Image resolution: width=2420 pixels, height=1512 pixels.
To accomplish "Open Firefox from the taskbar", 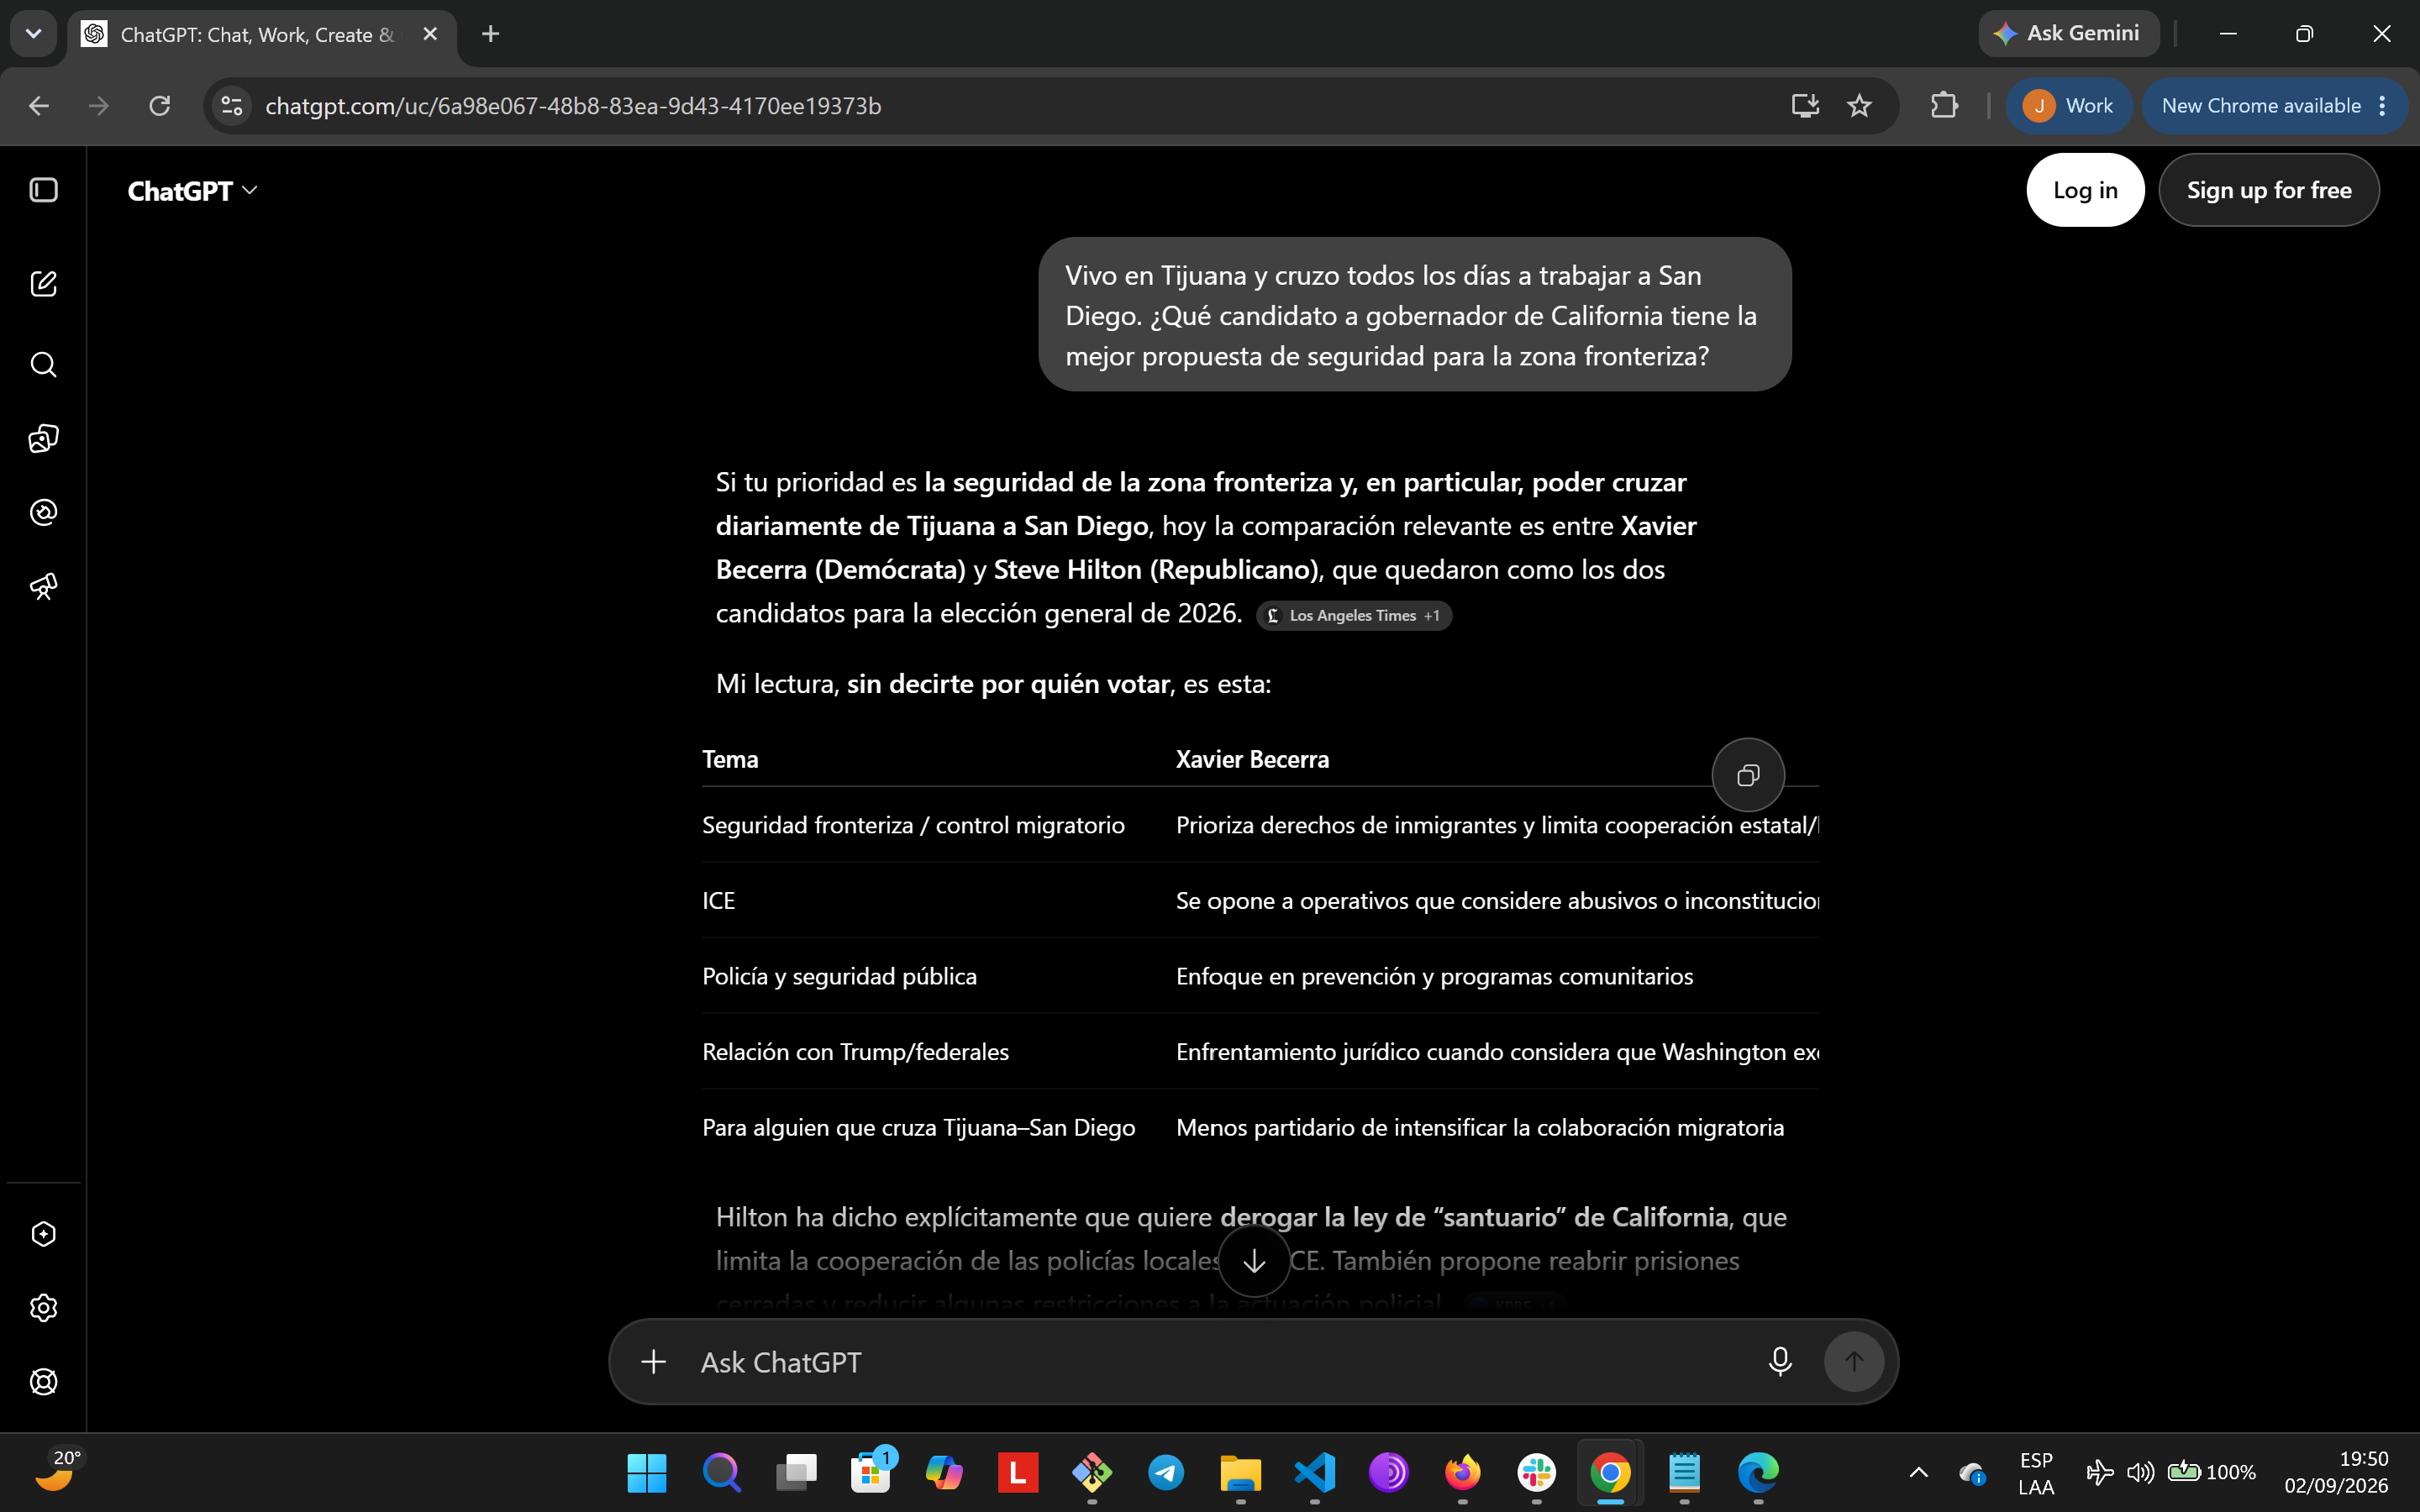I will tap(1462, 1472).
